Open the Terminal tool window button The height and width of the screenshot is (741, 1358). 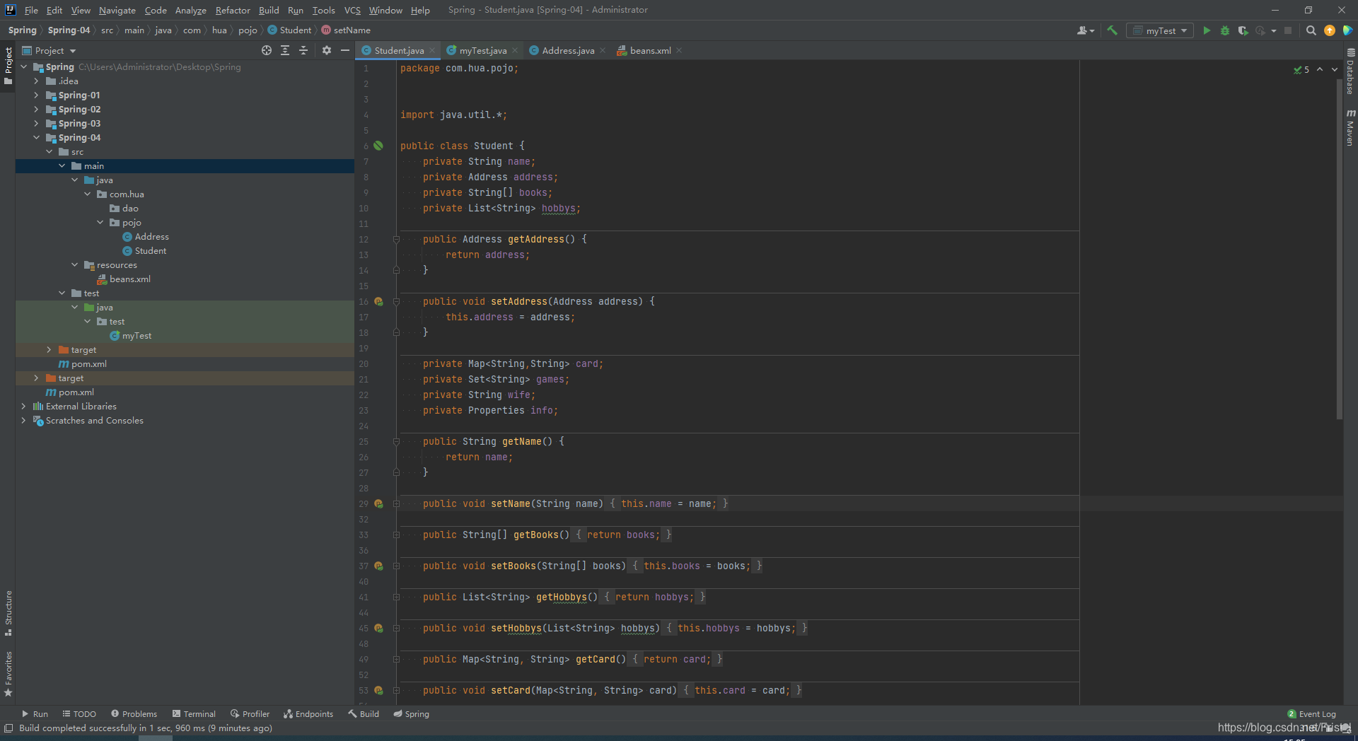[194, 714]
